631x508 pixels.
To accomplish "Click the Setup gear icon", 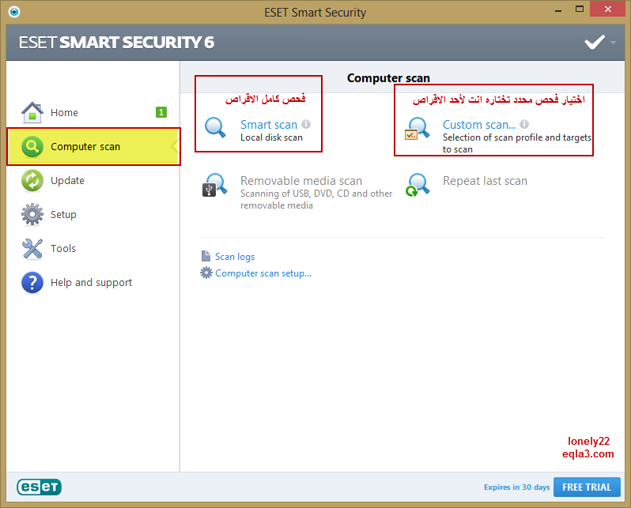I will point(32,214).
